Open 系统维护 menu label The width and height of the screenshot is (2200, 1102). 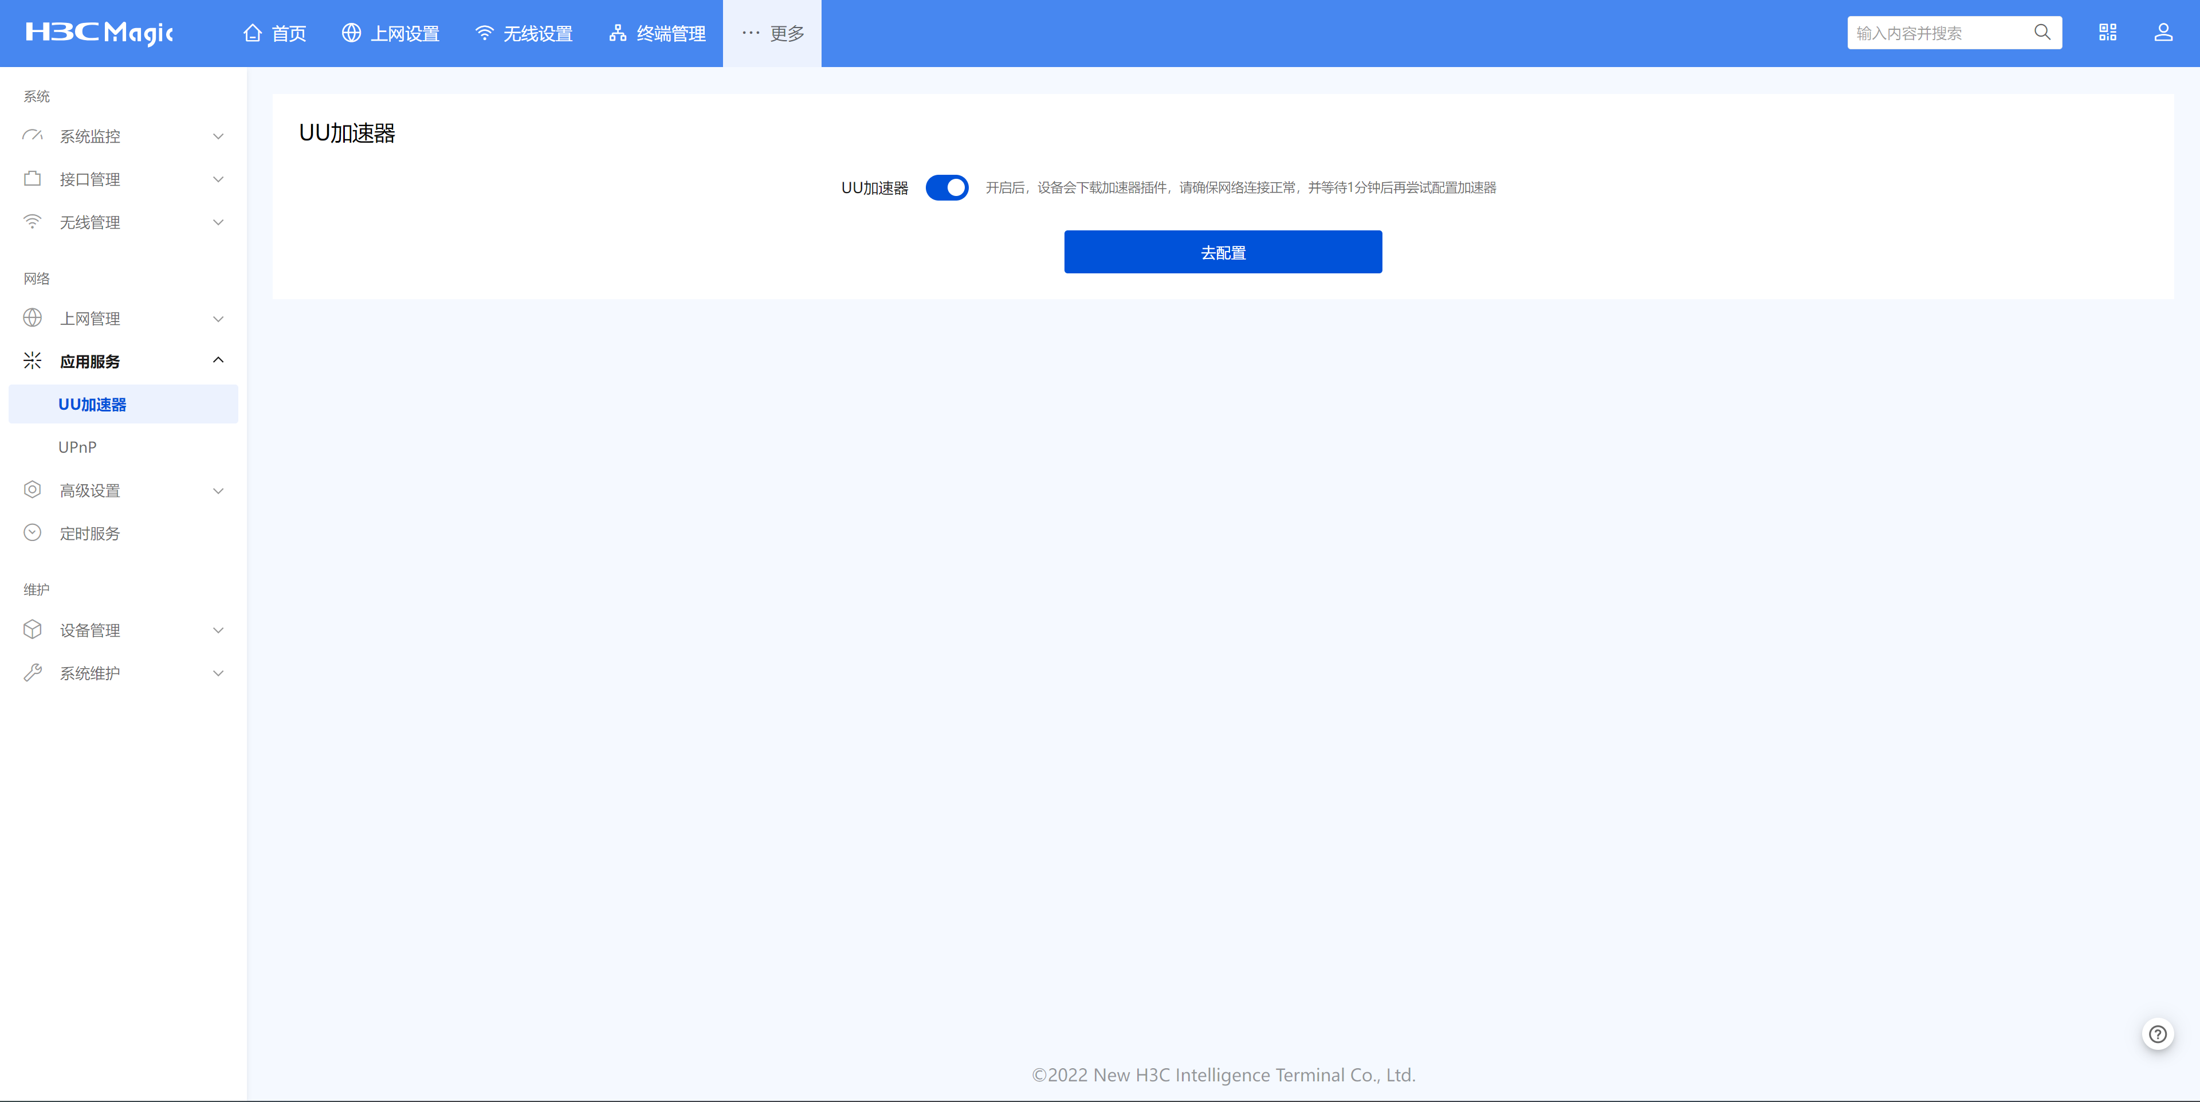point(90,673)
